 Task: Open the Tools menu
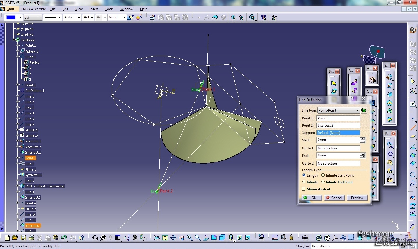(x=109, y=9)
